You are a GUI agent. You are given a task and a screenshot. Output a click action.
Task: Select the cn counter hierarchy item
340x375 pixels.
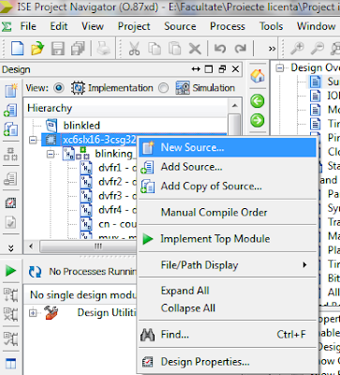click(x=118, y=224)
